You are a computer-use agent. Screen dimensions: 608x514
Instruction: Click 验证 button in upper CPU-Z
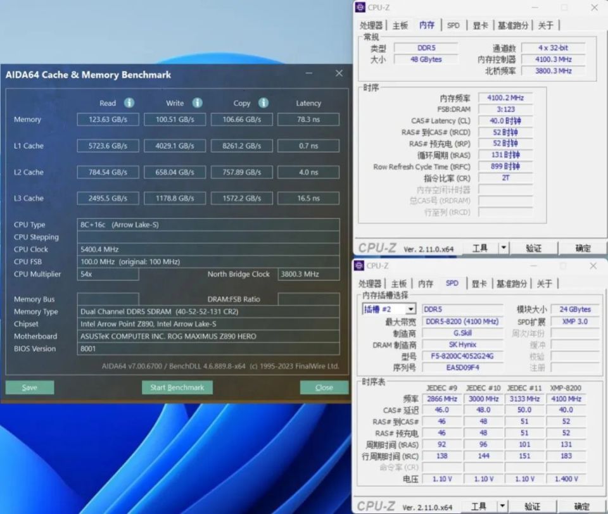pyautogui.click(x=533, y=248)
